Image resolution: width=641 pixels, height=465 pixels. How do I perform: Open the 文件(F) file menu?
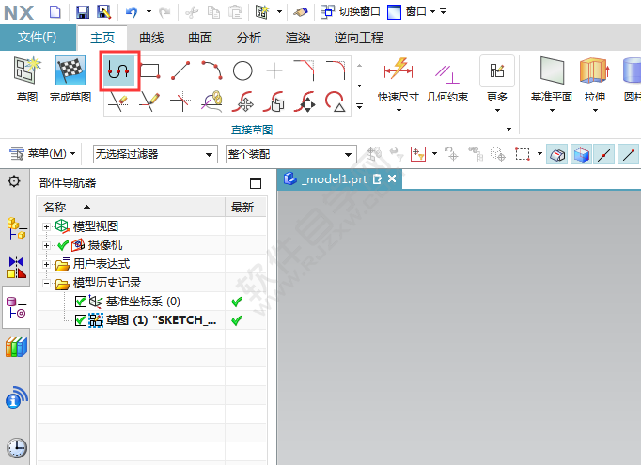(x=38, y=38)
